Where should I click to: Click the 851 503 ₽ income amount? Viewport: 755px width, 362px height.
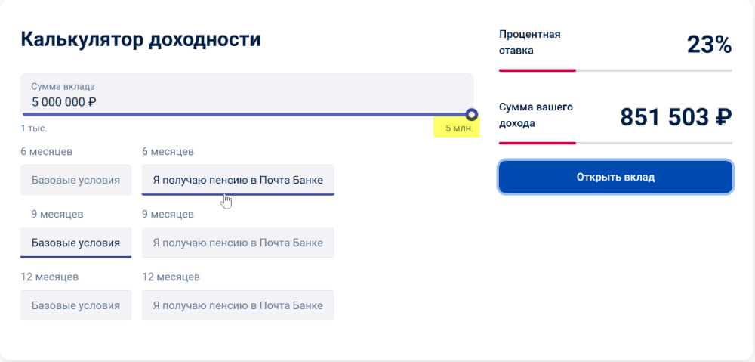pyautogui.click(x=676, y=117)
